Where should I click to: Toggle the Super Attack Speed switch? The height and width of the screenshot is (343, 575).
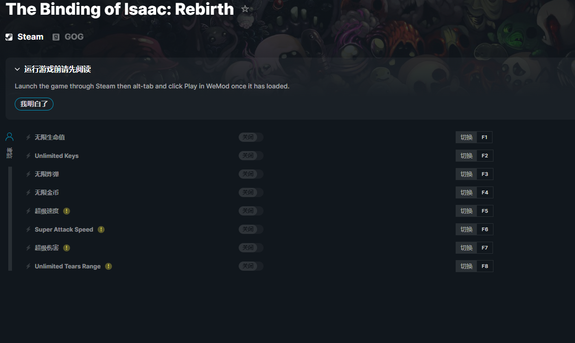click(x=251, y=229)
